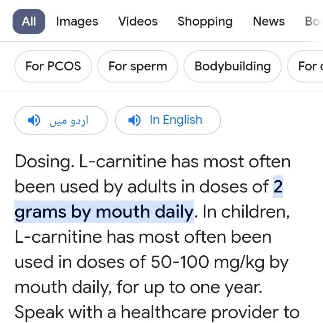Image resolution: width=323 pixels, height=323 pixels.
Task: Select the For PCOS filter chip
Action: tap(53, 66)
